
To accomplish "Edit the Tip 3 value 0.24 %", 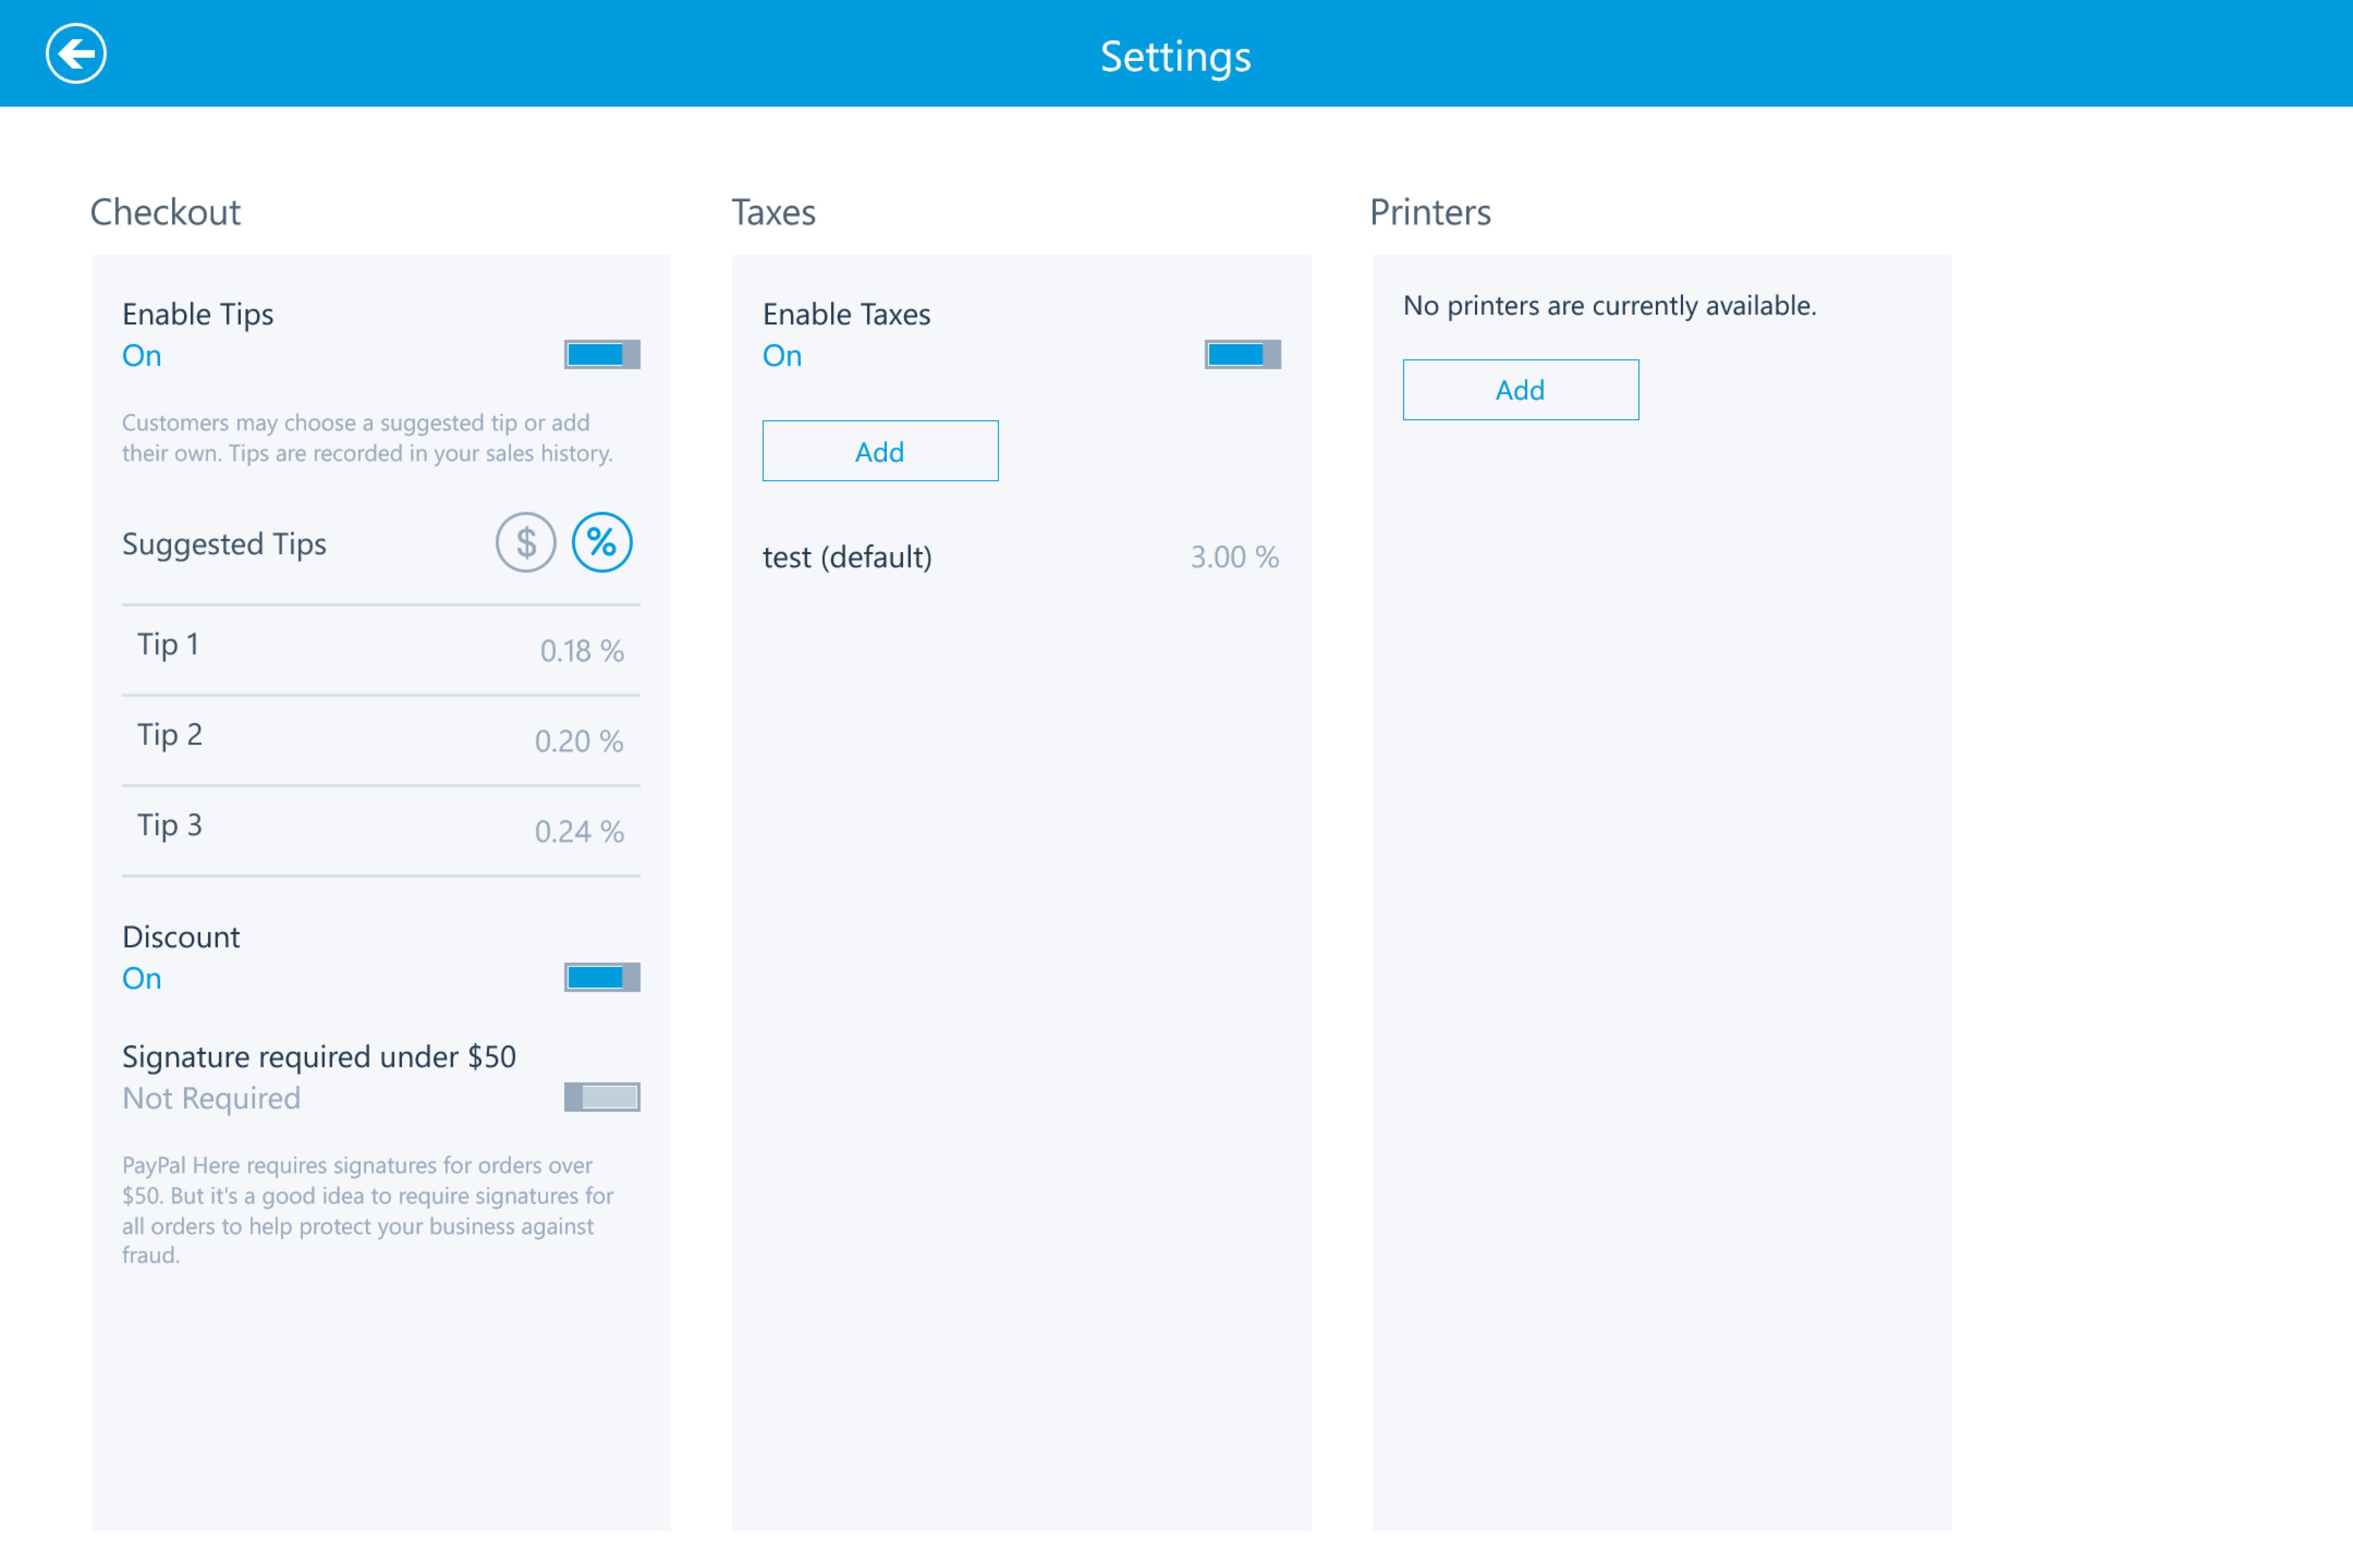I will (x=579, y=831).
